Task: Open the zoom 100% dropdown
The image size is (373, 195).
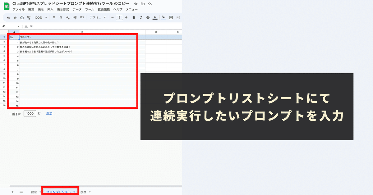Action: tap(40, 18)
